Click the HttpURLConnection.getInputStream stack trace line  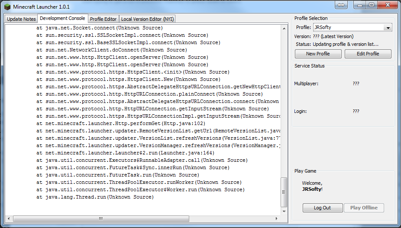point(153,109)
